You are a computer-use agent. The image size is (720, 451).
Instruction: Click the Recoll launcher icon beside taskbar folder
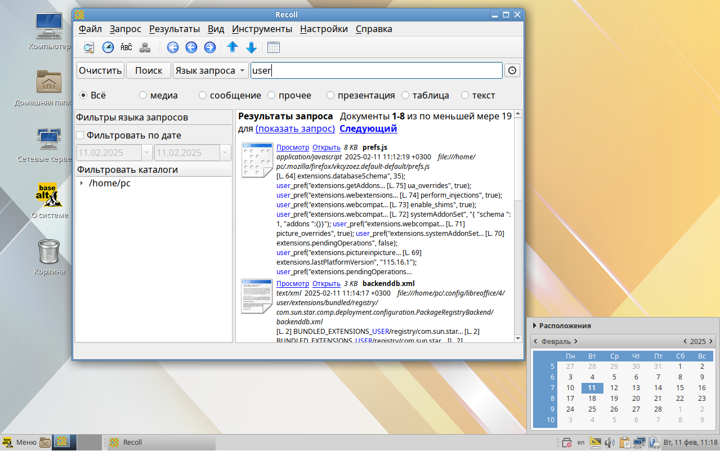(x=62, y=442)
